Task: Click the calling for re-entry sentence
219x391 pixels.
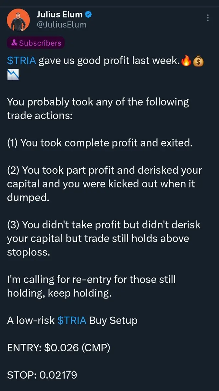Action: click(x=91, y=286)
